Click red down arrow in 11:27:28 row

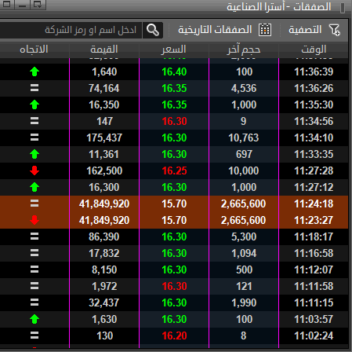point(34,170)
